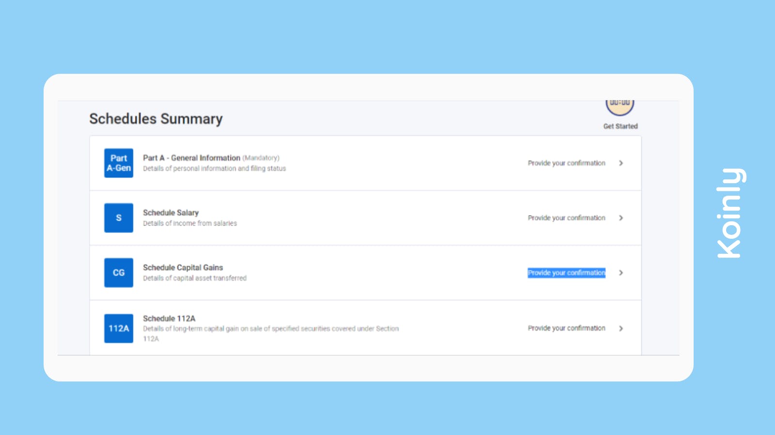Viewport: 775px width, 435px height.
Task: Expand the Schedule Salary row chevron
Action: click(620, 217)
